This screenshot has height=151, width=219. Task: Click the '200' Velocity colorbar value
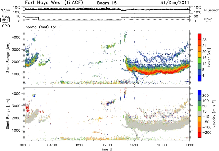(206, 95)
